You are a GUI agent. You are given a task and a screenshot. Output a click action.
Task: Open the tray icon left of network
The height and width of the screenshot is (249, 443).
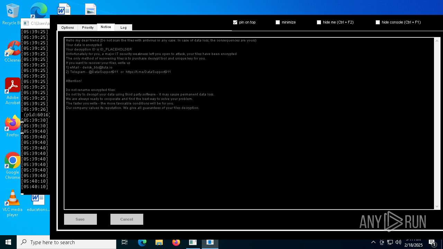click(382, 242)
